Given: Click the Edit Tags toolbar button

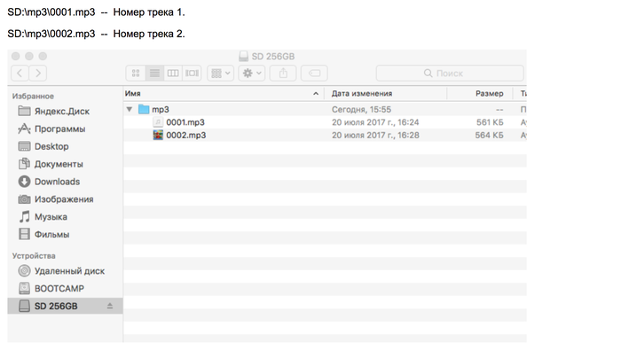Looking at the screenshot, I should (x=317, y=73).
